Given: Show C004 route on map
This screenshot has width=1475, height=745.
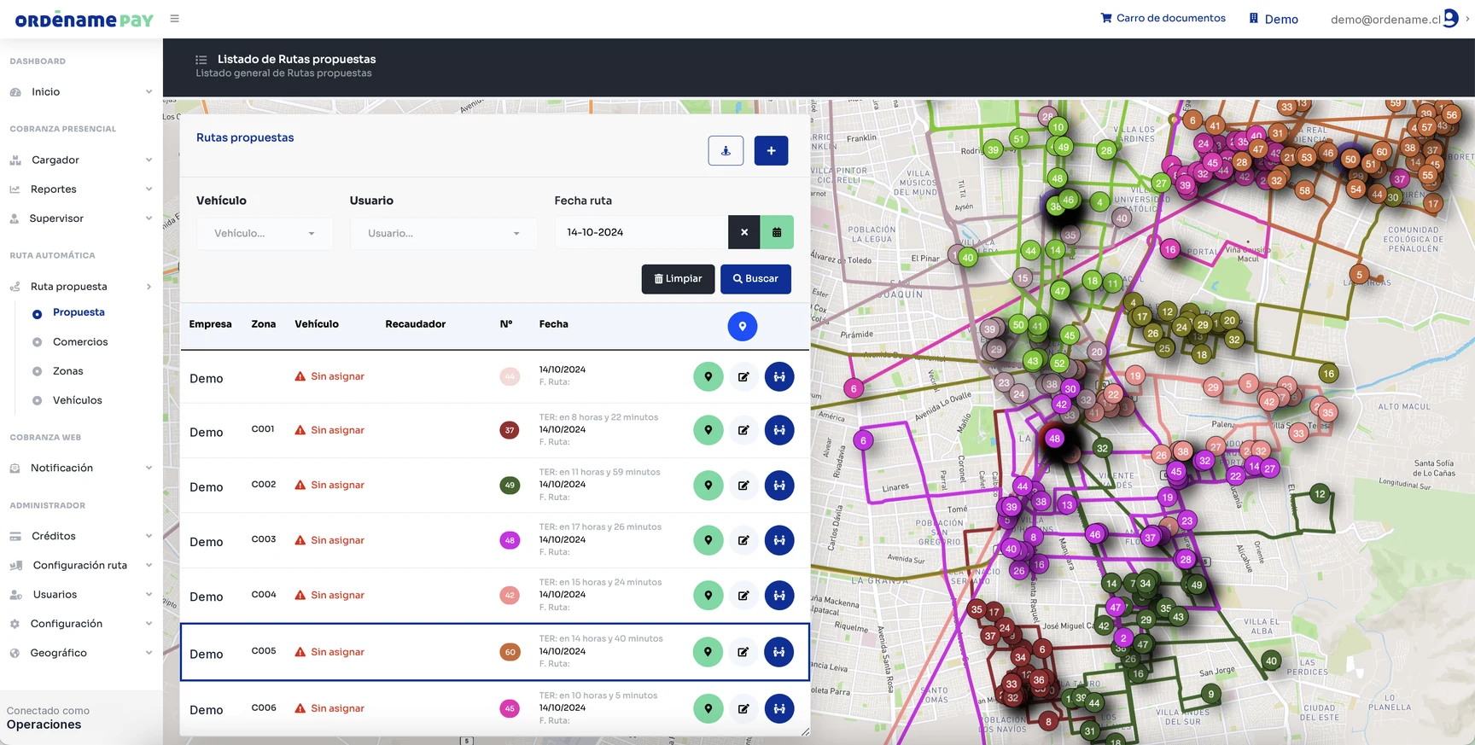Looking at the screenshot, I should point(708,596).
